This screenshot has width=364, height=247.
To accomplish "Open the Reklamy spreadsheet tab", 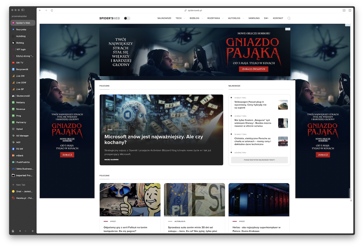I will (23, 102).
